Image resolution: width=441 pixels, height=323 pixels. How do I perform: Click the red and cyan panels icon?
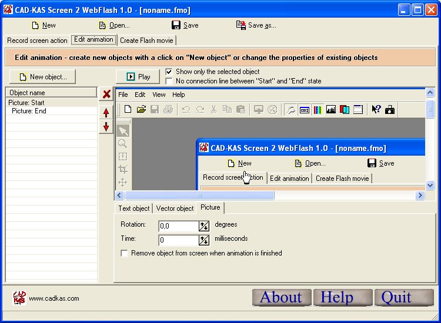tap(345, 110)
